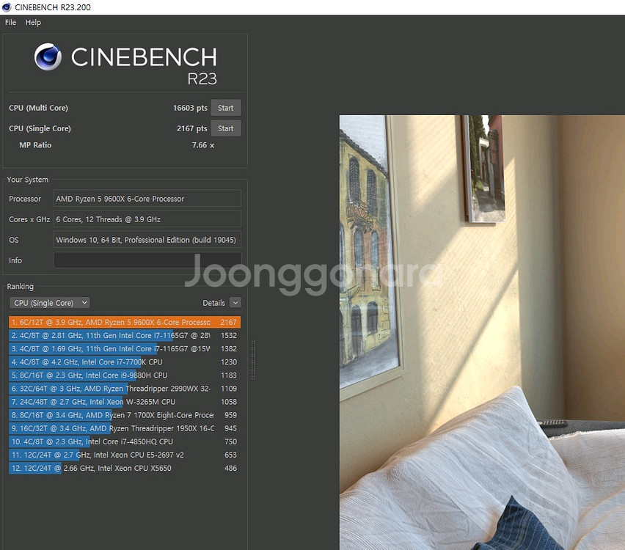Click the Cinebench sphere logo
Image resolution: width=625 pixels, height=550 pixels.
click(x=48, y=56)
